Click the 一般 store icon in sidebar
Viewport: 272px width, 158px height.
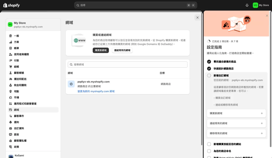pyautogui.click(x=11, y=36)
